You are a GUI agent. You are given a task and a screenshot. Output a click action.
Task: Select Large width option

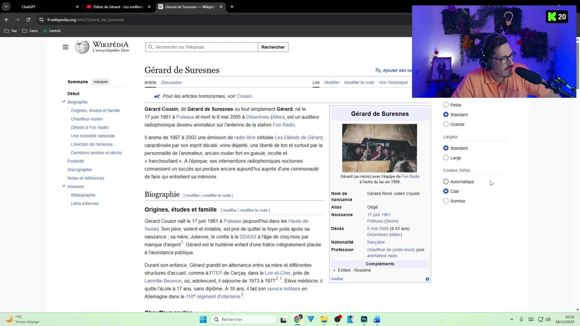pos(446,158)
